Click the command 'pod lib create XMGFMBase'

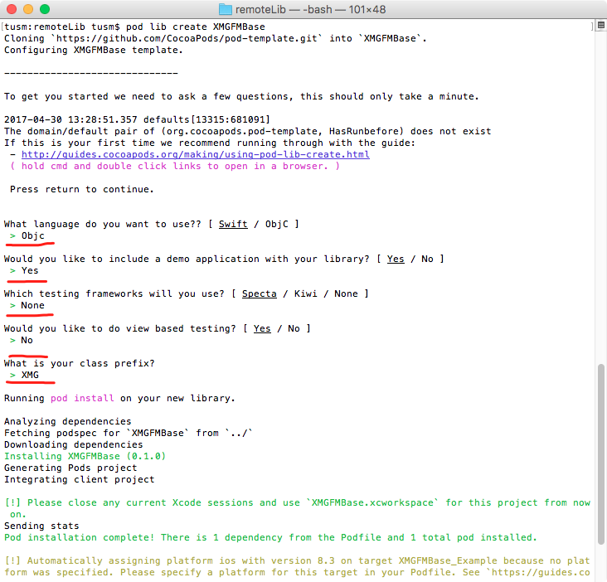195,27
